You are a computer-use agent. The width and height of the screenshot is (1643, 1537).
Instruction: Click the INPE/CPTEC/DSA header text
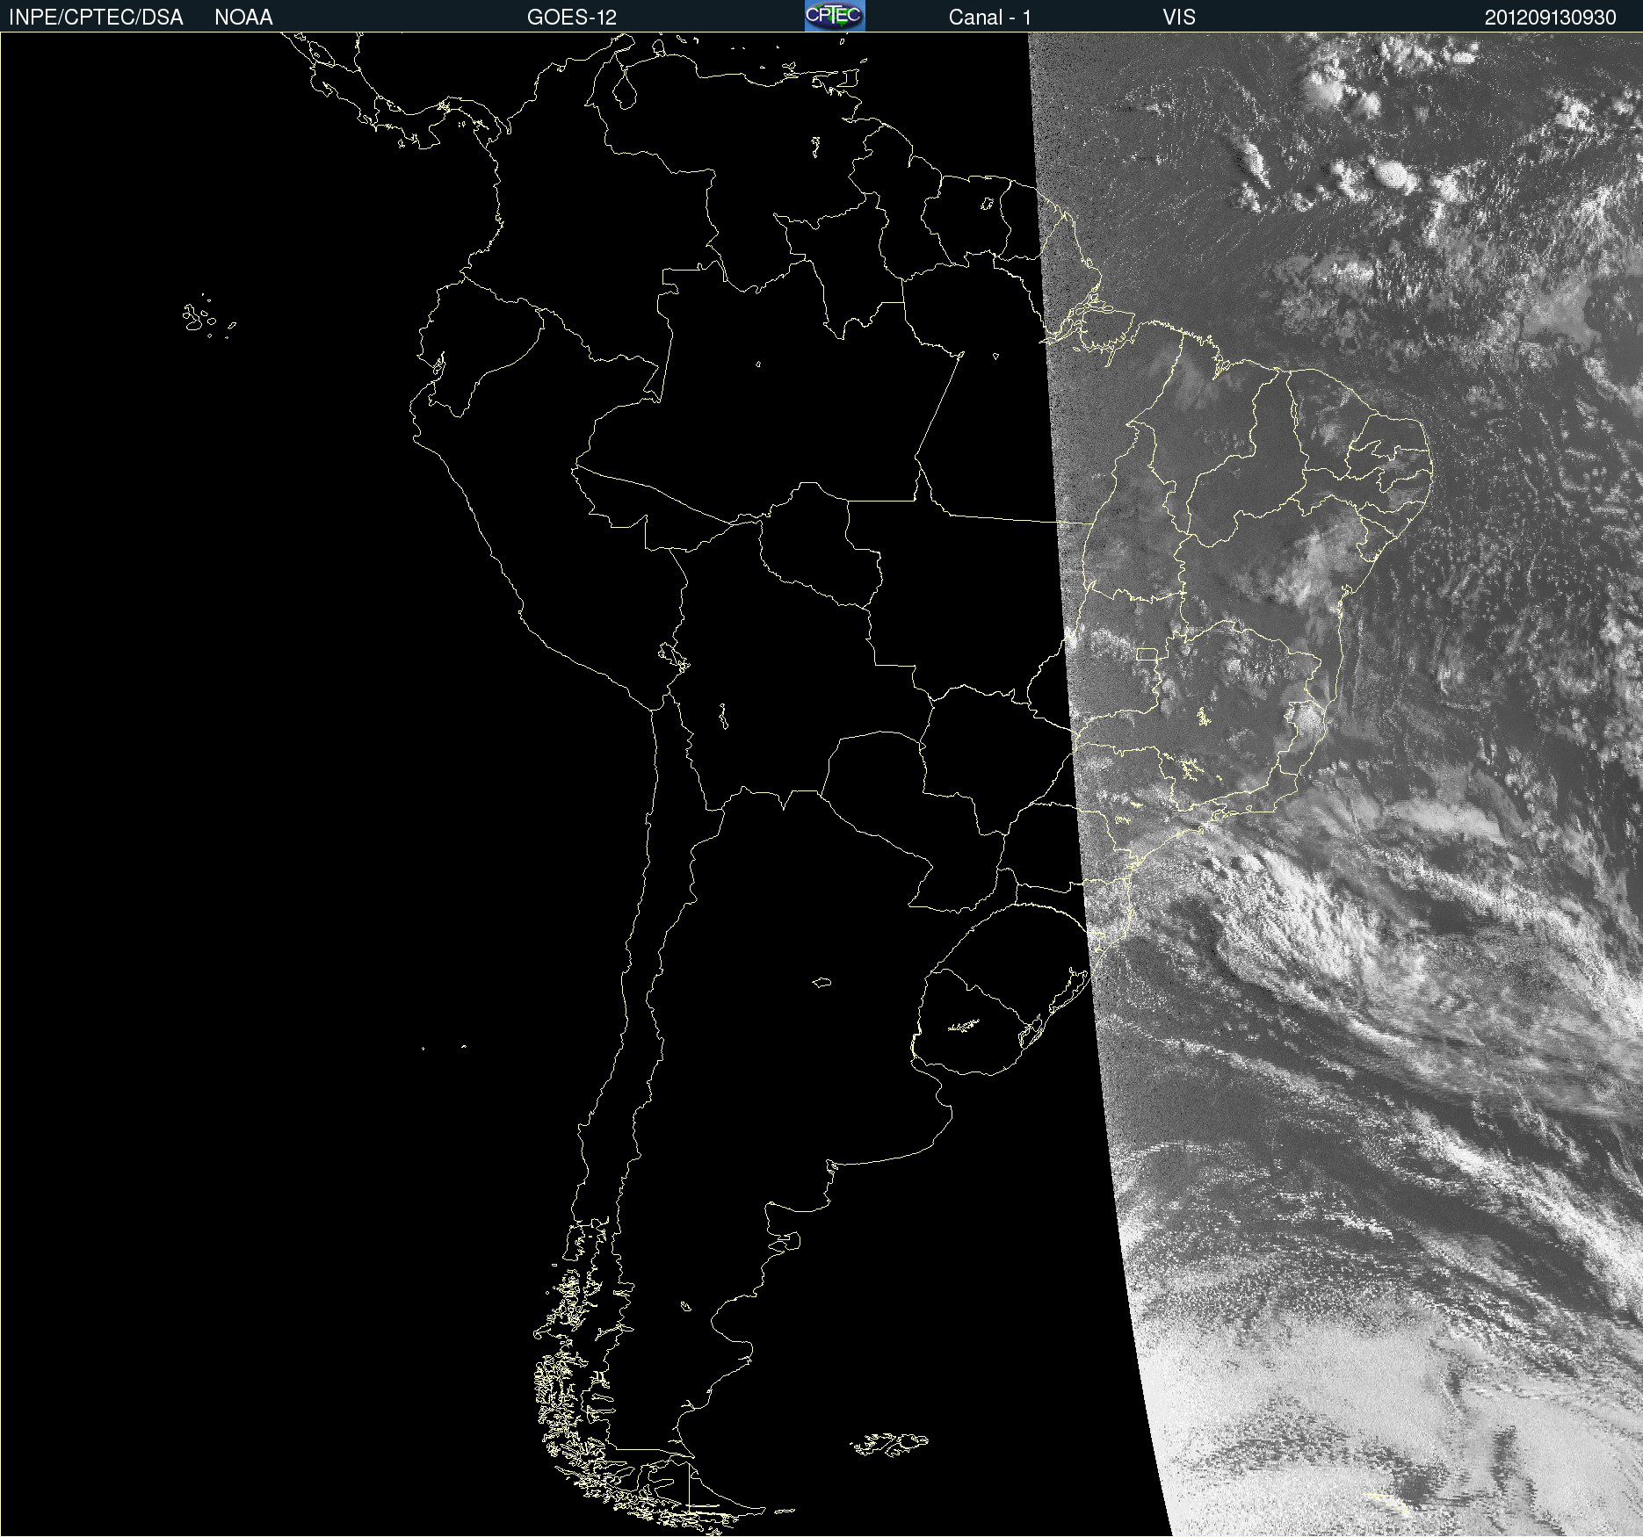click(96, 17)
